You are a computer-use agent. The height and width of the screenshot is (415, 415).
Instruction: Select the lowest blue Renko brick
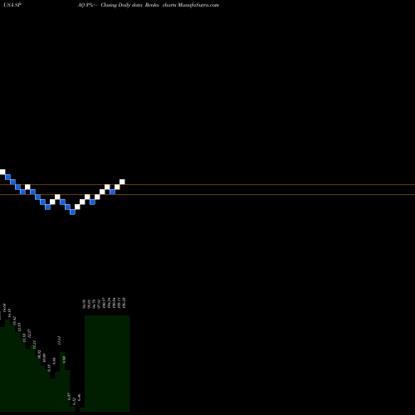click(x=72, y=212)
